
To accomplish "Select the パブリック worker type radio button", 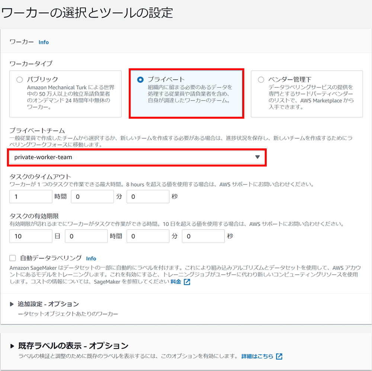I will (x=20, y=80).
